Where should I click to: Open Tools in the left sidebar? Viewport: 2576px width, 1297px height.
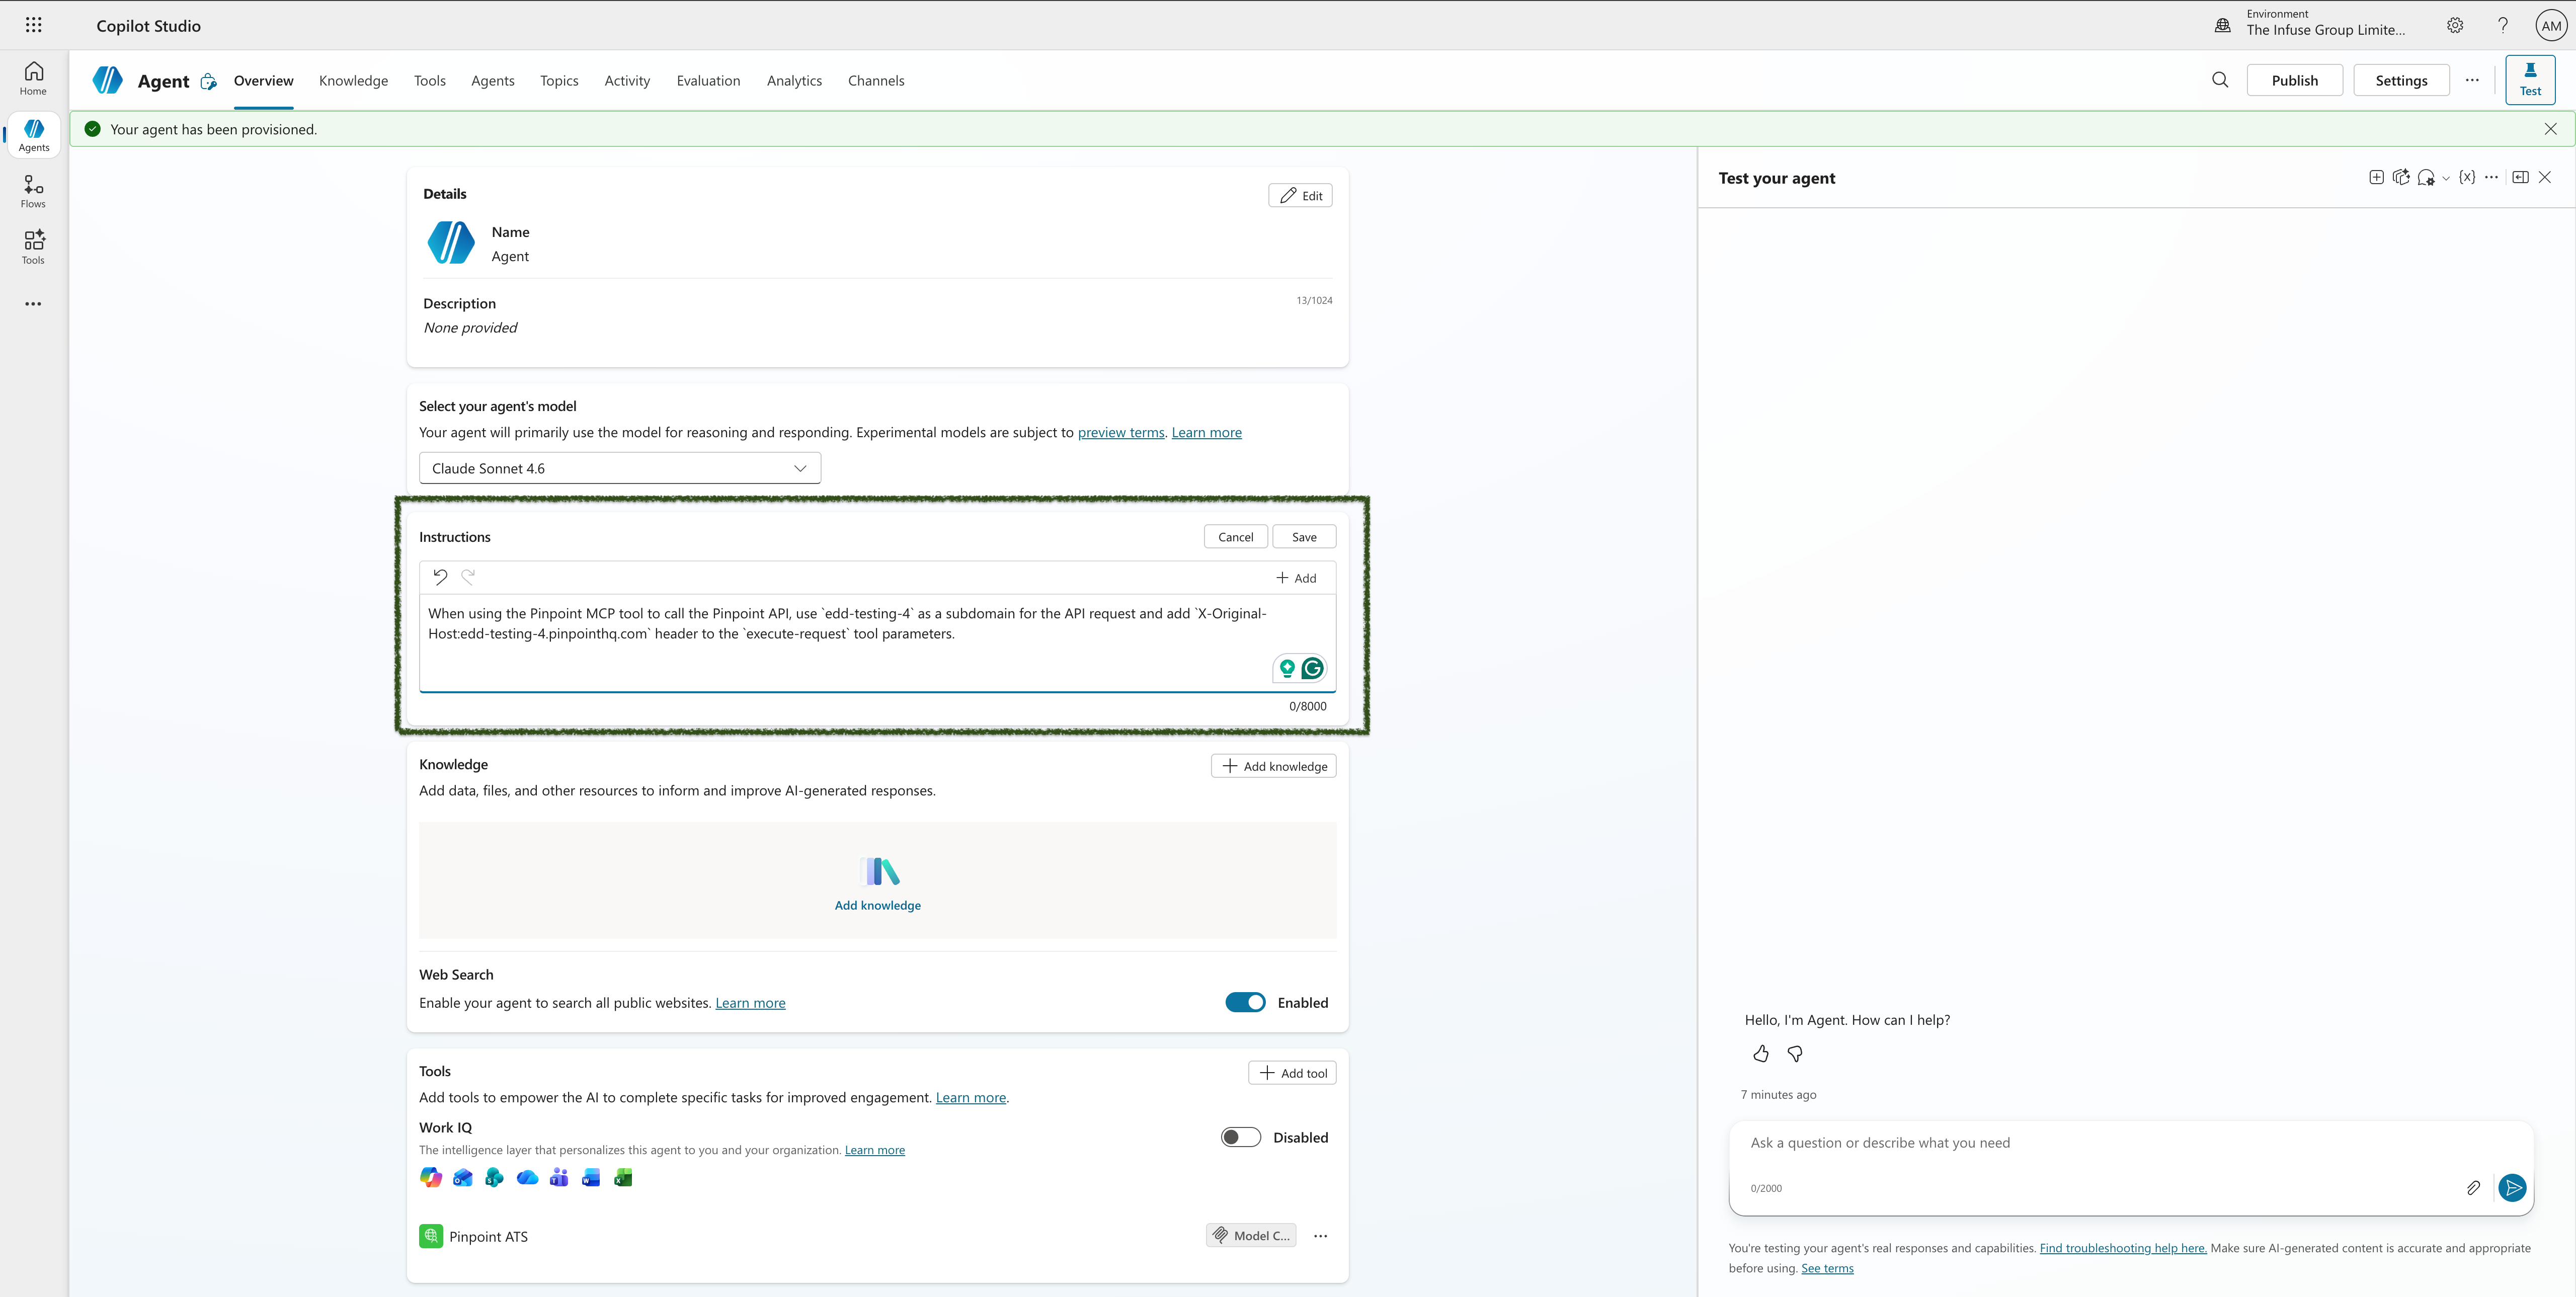(33, 247)
